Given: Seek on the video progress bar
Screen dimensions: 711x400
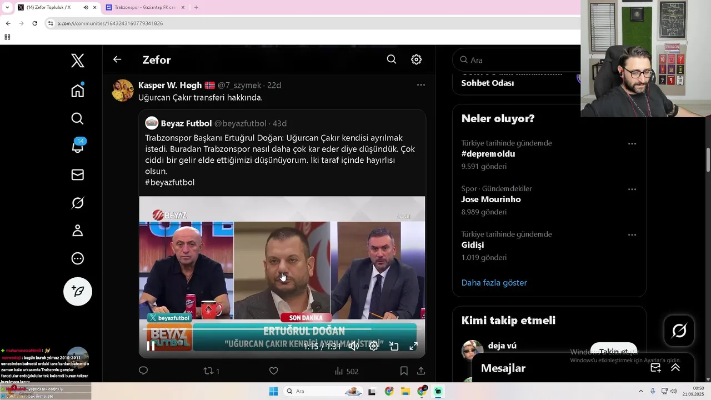Looking at the screenshot, I should pos(282,329).
